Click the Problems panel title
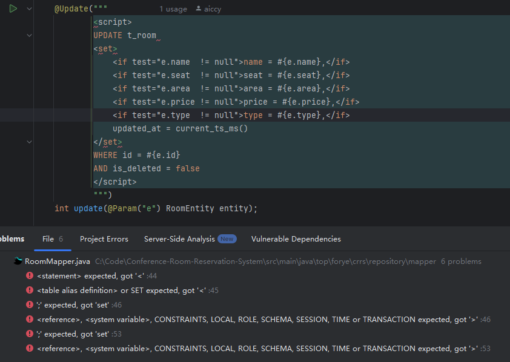 pyautogui.click(x=12, y=239)
